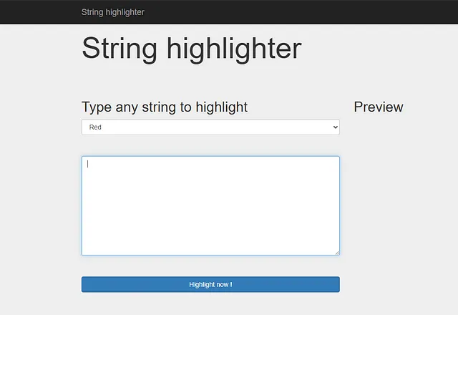458x365 pixels.
Task: Focus the large text area for string input
Action: (x=210, y=206)
